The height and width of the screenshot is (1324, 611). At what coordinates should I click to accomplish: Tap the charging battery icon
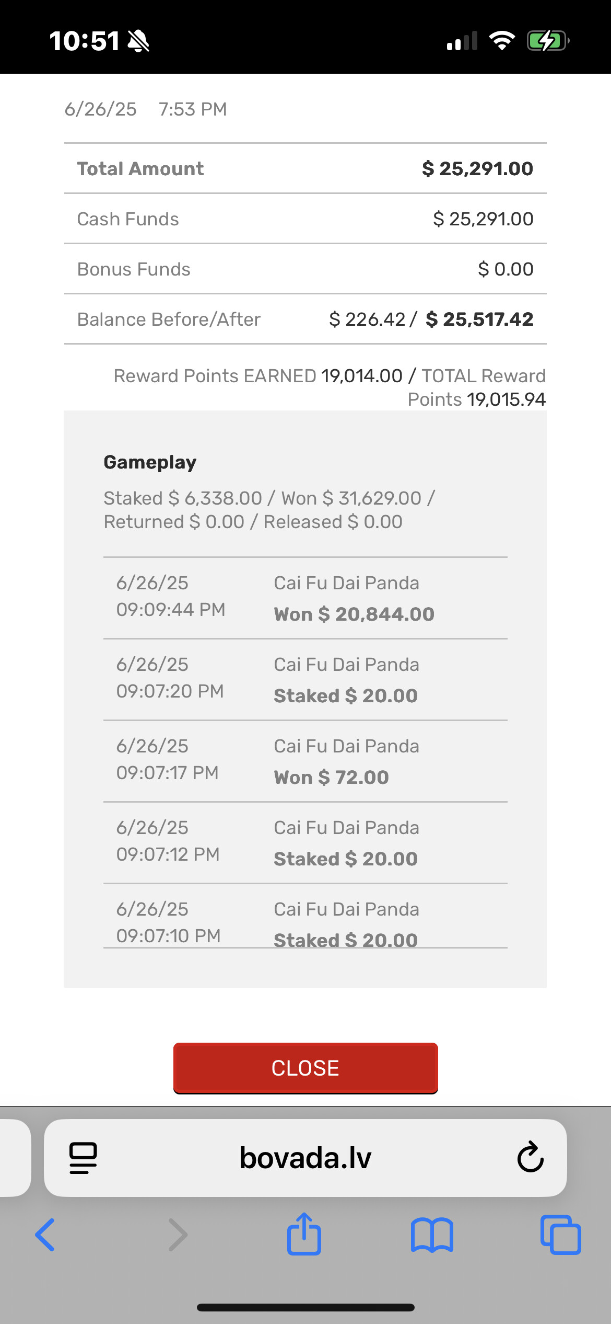click(x=547, y=41)
